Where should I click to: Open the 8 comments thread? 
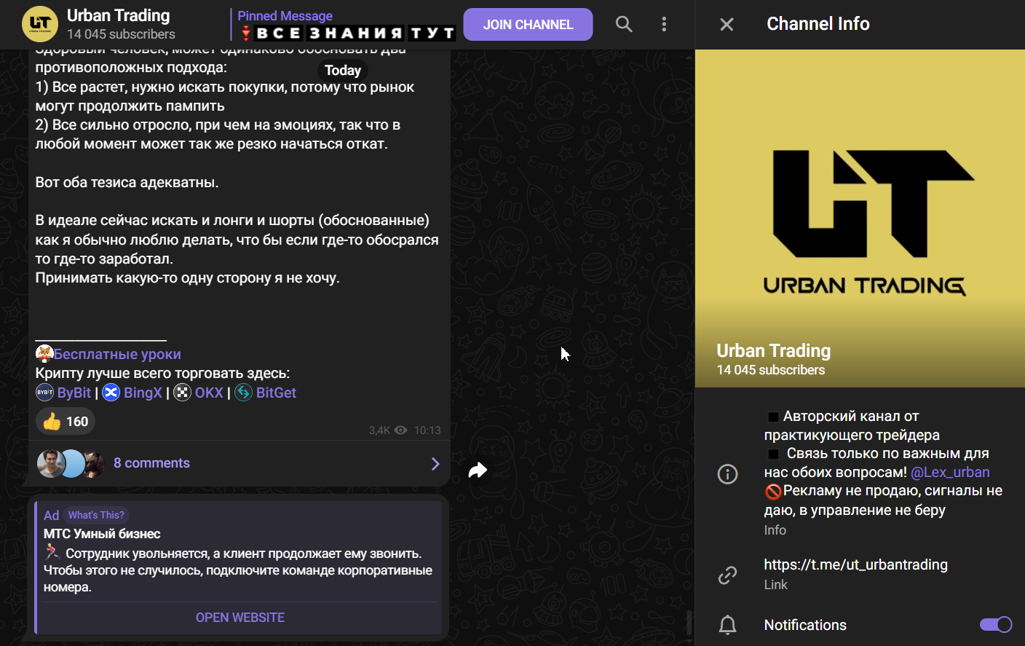tap(151, 463)
